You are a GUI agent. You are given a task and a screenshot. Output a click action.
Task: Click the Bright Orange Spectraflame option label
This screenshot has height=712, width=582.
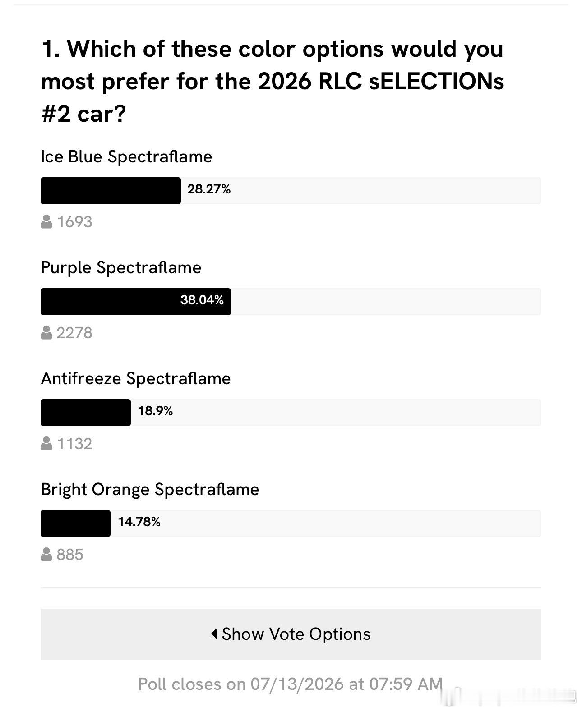[x=150, y=490]
